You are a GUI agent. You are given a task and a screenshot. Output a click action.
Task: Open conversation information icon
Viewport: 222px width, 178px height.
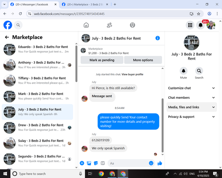pos(158,38)
